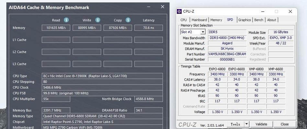Click the EXPO-6800 column header
307x129 pixels.
(217, 69)
